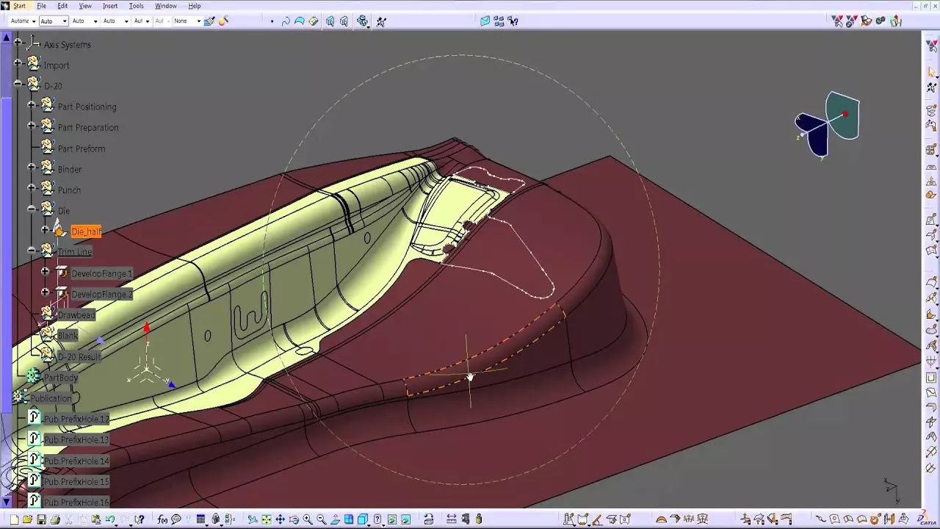Select Part Preform tree item
This screenshot has width=940, height=529.
[x=82, y=148]
